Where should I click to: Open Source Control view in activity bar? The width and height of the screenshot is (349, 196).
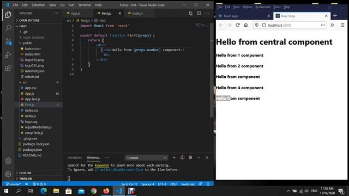point(8,41)
